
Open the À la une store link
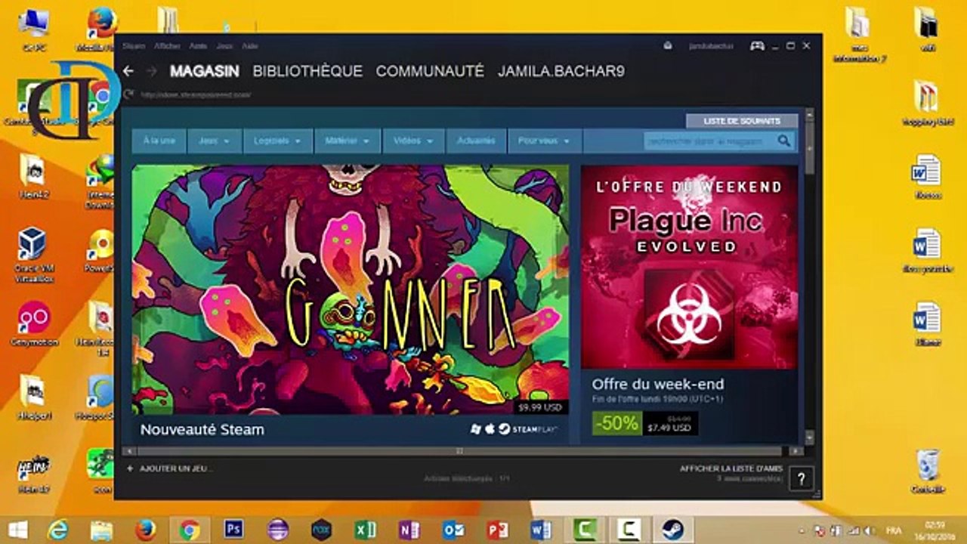(159, 141)
